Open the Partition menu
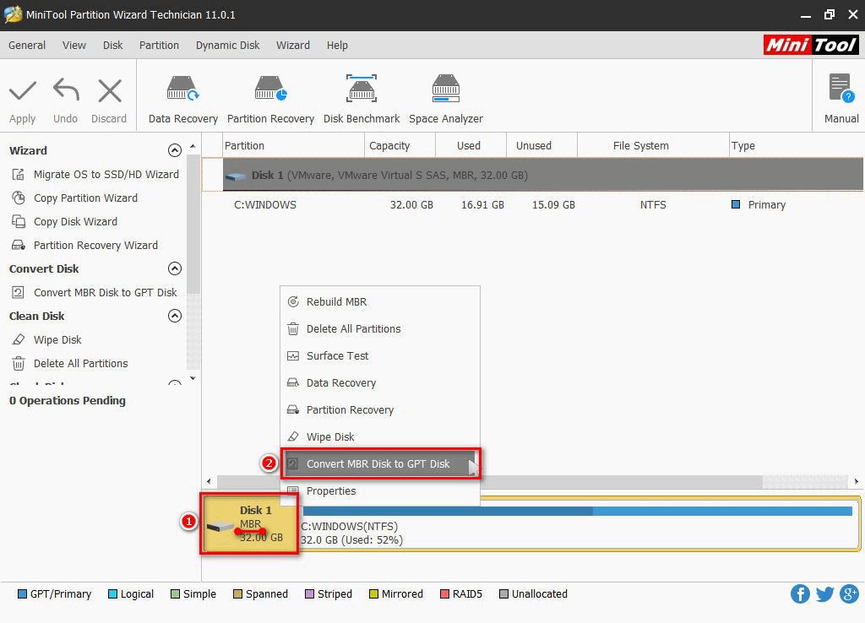Image resolution: width=865 pixels, height=623 pixels. pos(159,46)
